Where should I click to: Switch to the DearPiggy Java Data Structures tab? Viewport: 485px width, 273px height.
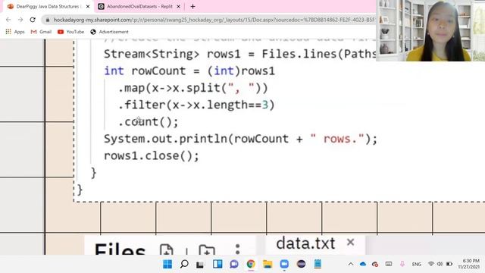point(48,7)
